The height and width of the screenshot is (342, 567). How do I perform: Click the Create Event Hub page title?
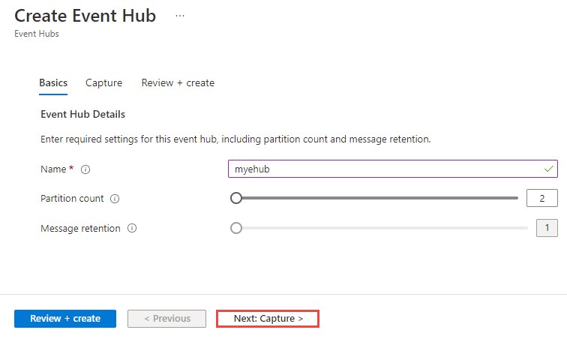pos(85,16)
